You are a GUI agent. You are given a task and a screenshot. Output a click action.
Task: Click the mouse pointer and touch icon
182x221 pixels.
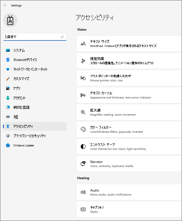point(83,78)
